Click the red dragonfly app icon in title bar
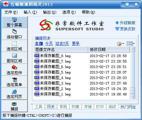Screen dimensions: 142x120 tap(6, 4)
